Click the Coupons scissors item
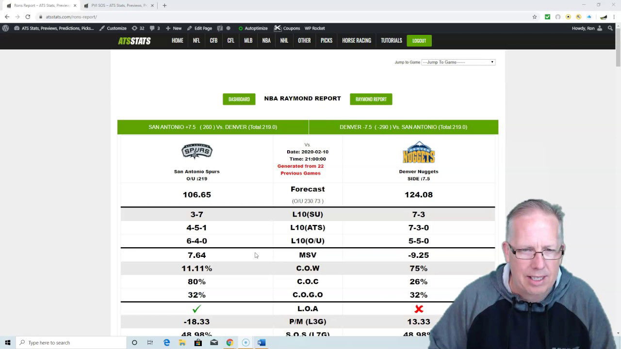 pos(287,28)
